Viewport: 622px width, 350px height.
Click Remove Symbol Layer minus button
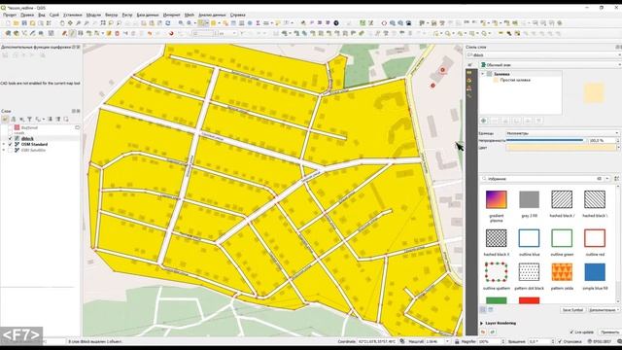click(495, 121)
